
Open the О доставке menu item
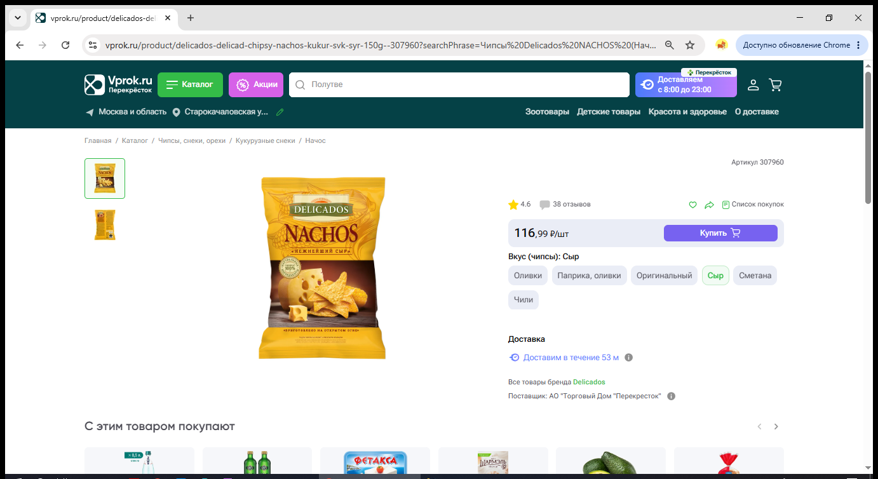pos(757,112)
